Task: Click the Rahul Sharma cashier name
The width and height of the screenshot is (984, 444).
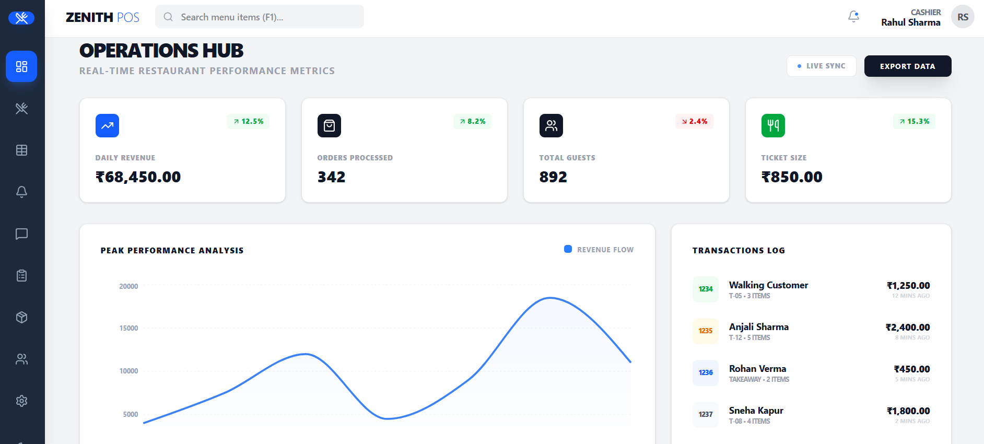Action: coord(911,22)
